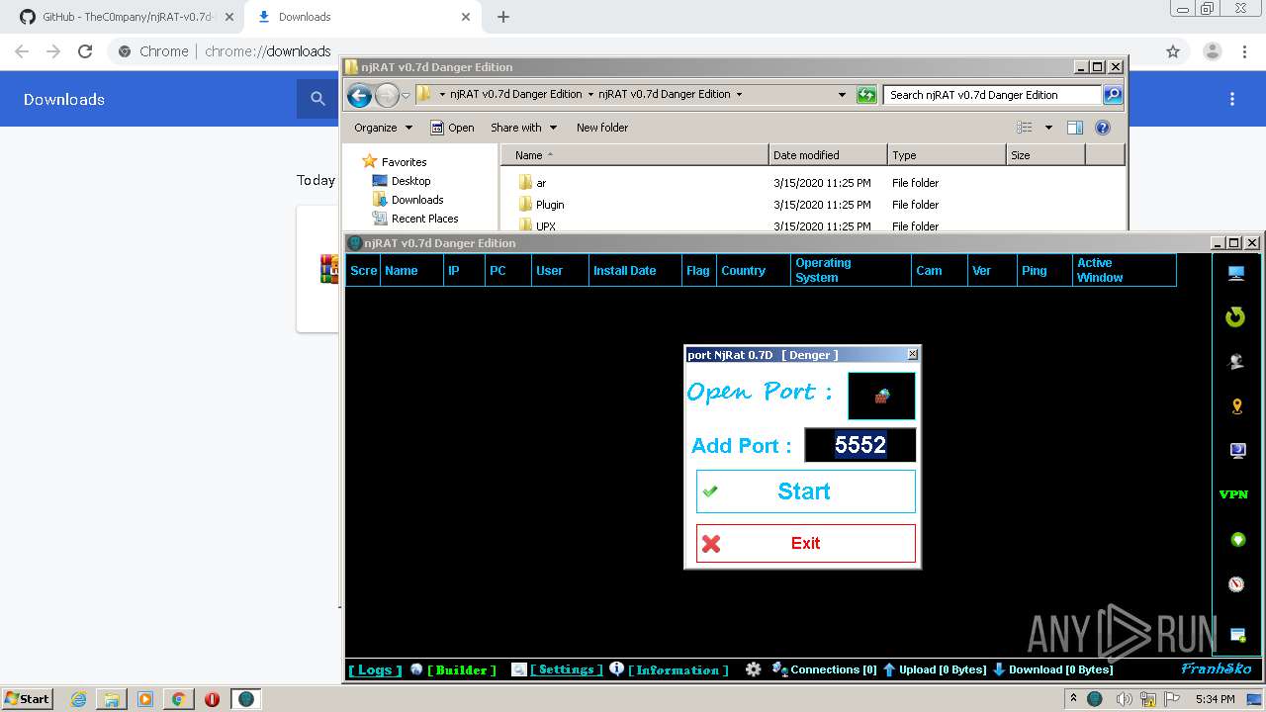Expand Explorer recent pages dropdown arrow

(x=406, y=96)
